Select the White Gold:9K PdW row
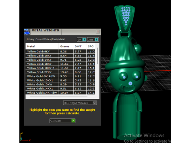Screen dimensions: 190x143 pyautogui.click(x=60, y=76)
